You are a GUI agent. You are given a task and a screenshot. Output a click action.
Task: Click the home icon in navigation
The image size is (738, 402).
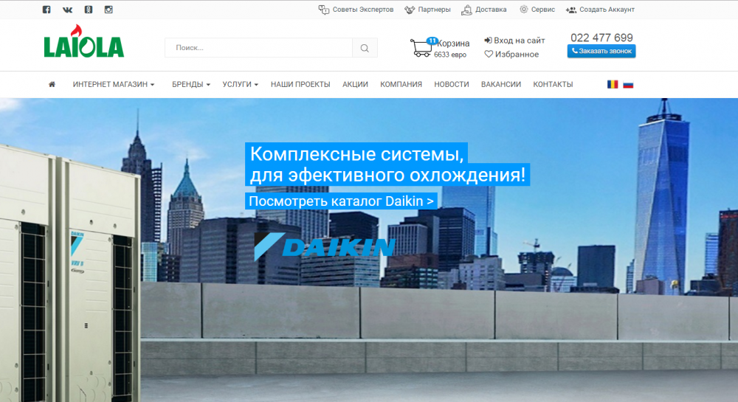point(52,84)
